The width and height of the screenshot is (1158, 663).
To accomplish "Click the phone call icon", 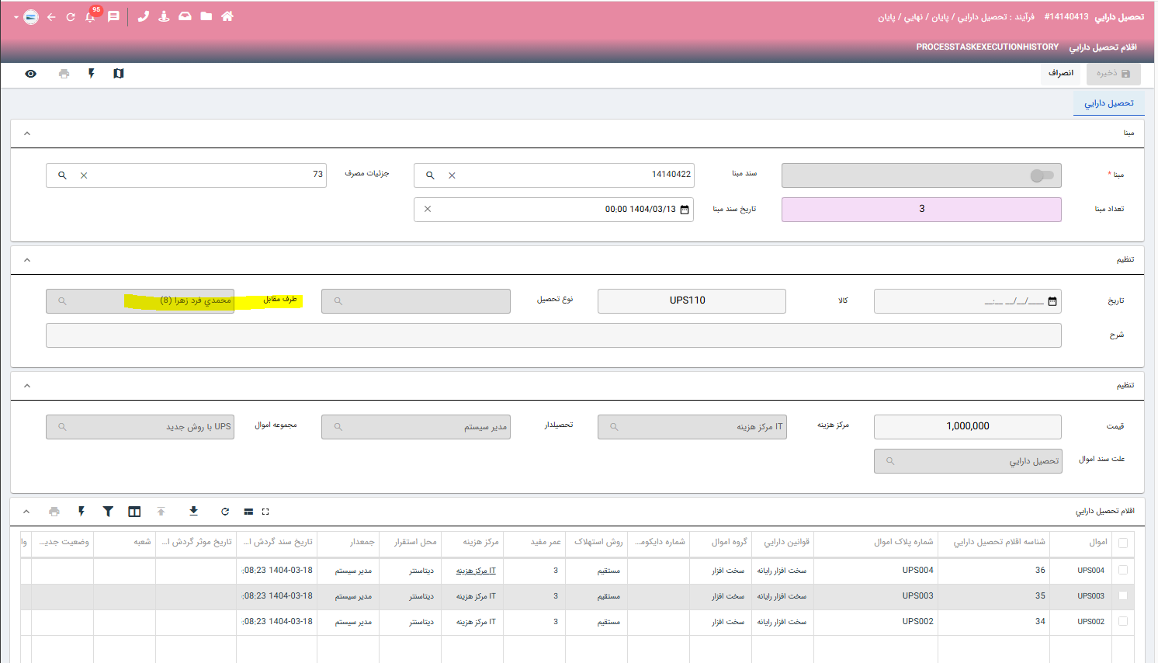I will tap(144, 16).
